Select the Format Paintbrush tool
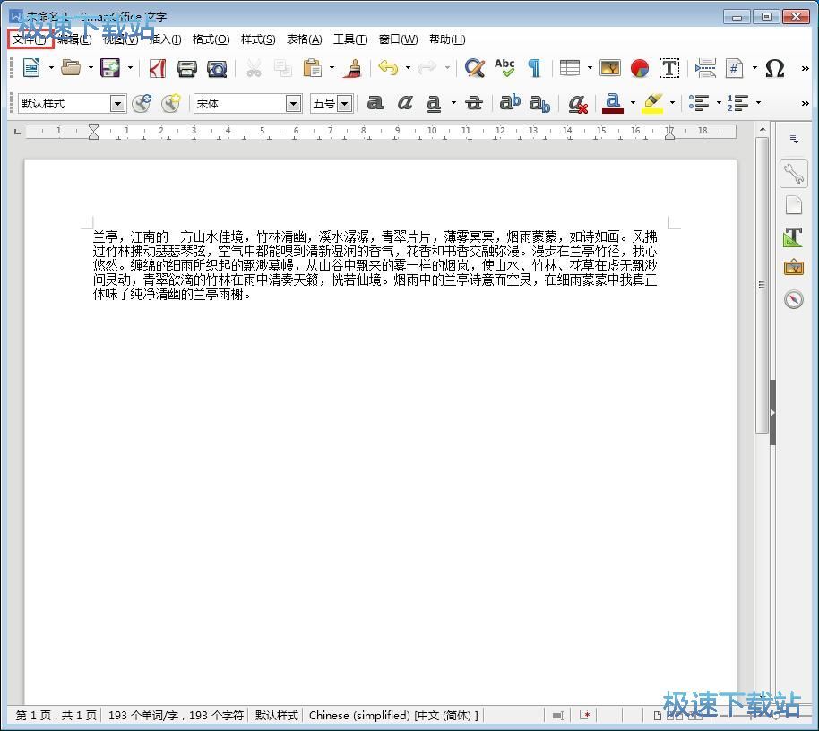This screenshot has width=819, height=731. tap(355, 68)
